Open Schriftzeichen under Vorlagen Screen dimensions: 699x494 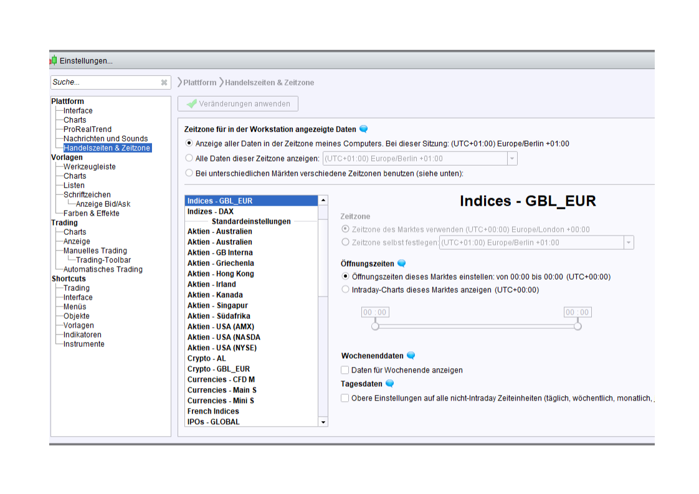[x=87, y=195]
